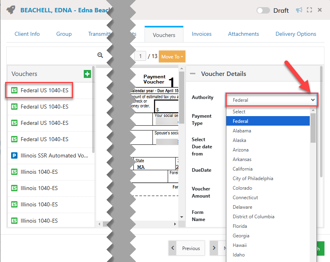Click the fullscreen expand icon

pyautogui.click(x=309, y=10)
